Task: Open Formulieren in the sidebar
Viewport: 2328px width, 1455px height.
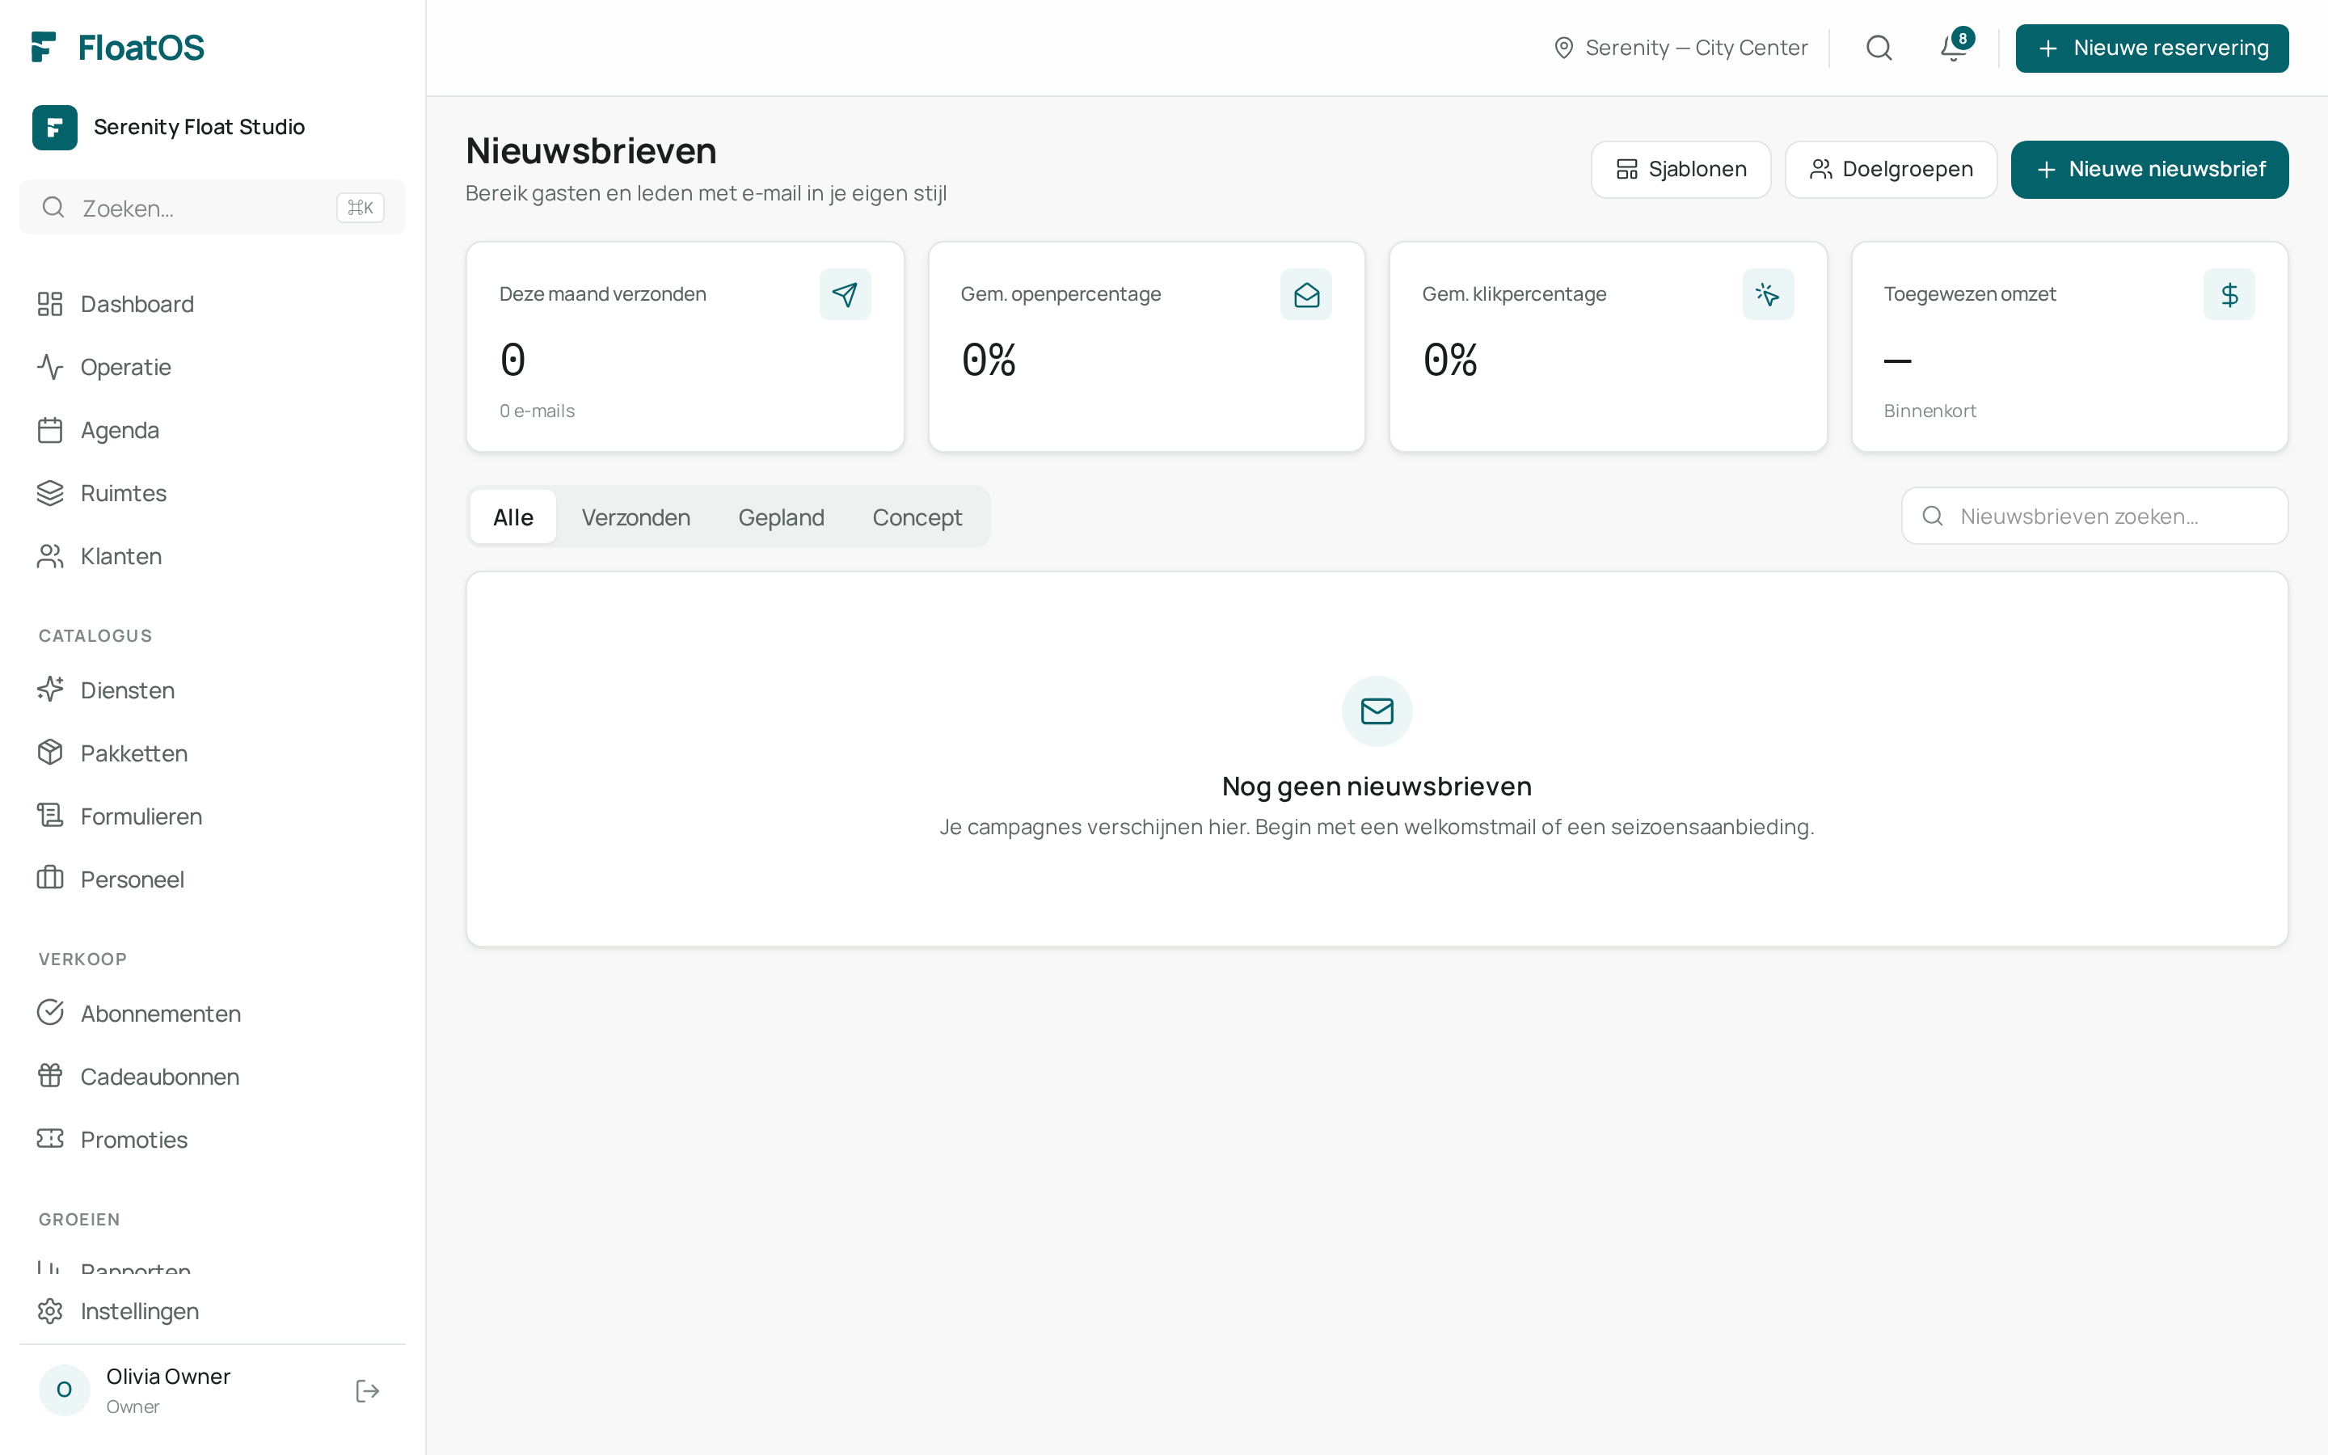Action: point(212,816)
